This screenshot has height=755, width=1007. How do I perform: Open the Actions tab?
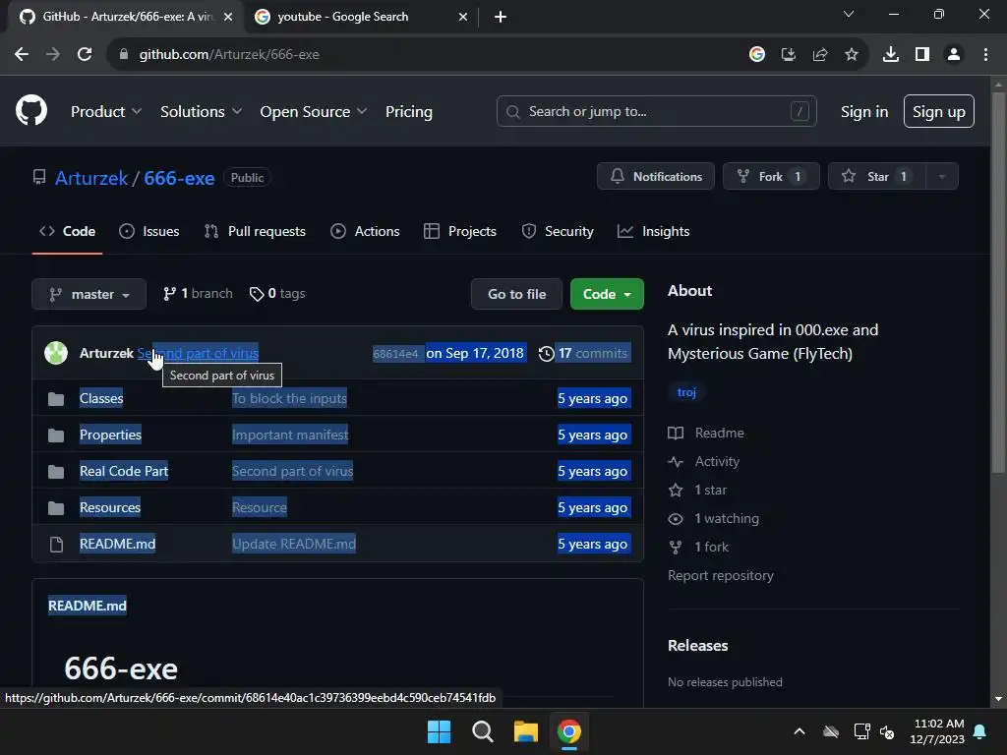[366, 231]
